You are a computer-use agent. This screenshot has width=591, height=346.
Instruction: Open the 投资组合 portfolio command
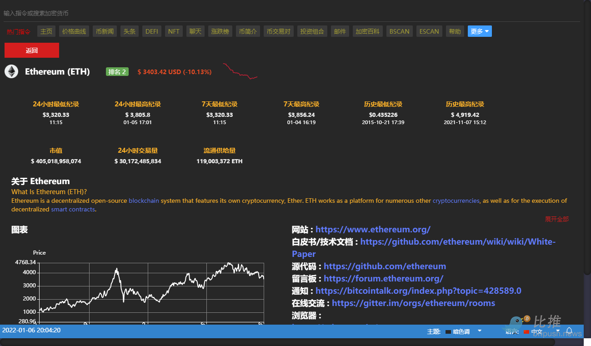tap(312, 31)
